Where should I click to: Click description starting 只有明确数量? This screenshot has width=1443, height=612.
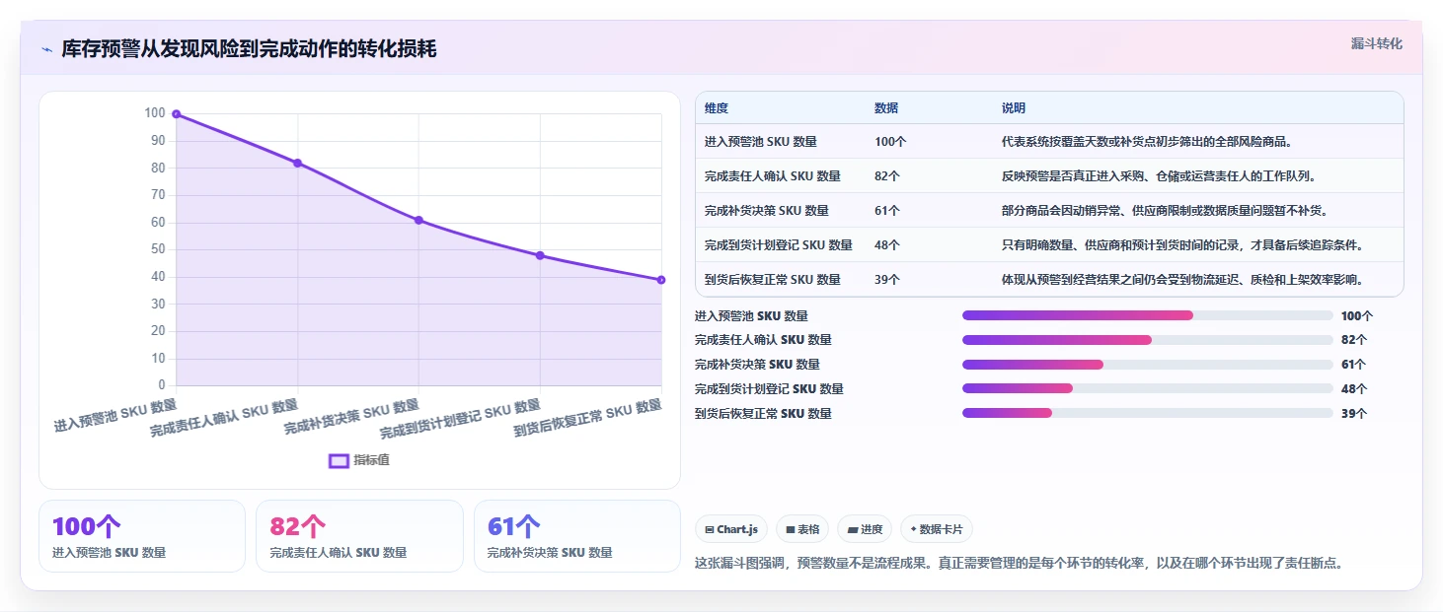pos(1182,245)
